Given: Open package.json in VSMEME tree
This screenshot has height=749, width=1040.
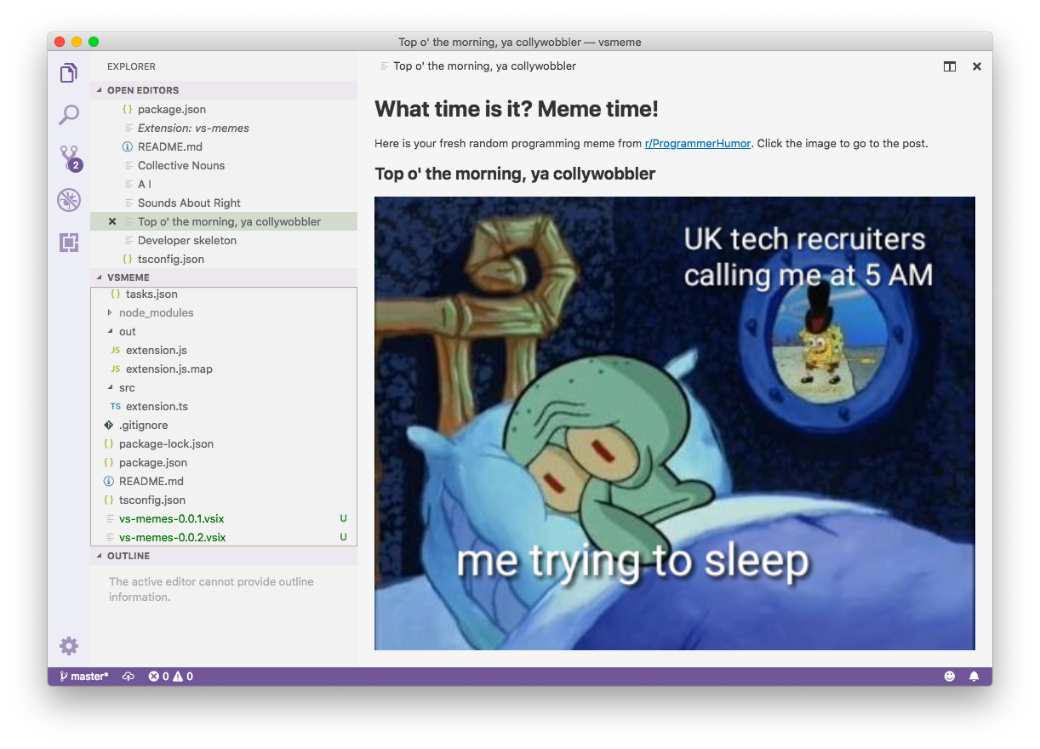Looking at the screenshot, I should pyautogui.click(x=224, y=462).
